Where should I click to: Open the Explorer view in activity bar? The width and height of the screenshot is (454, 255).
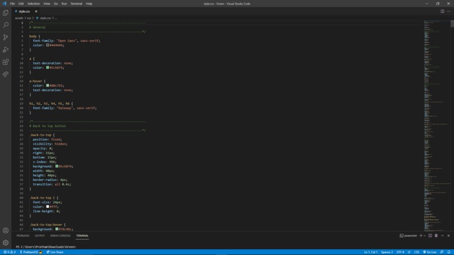click(x=6, y=13)
